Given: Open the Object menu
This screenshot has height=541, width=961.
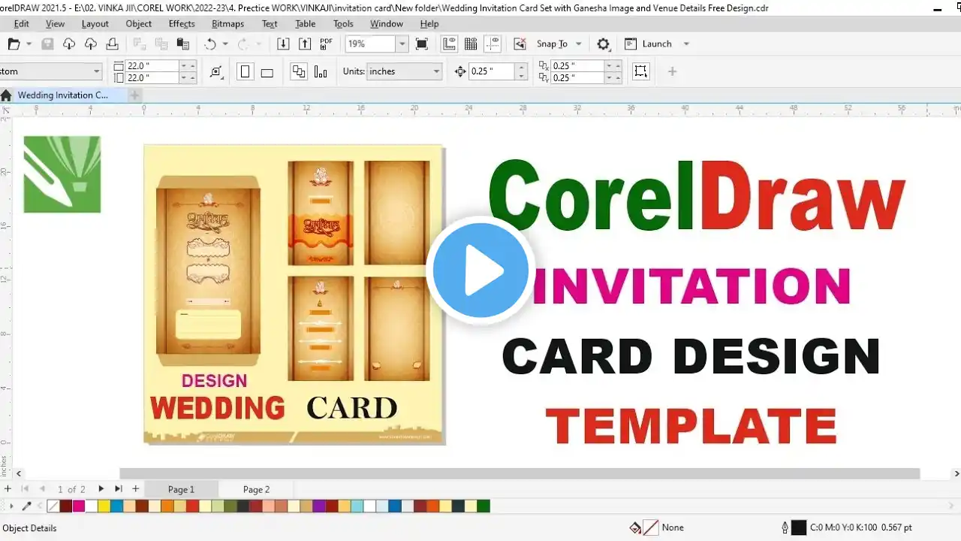Looking at the screenshot, I should pos(139,24).
